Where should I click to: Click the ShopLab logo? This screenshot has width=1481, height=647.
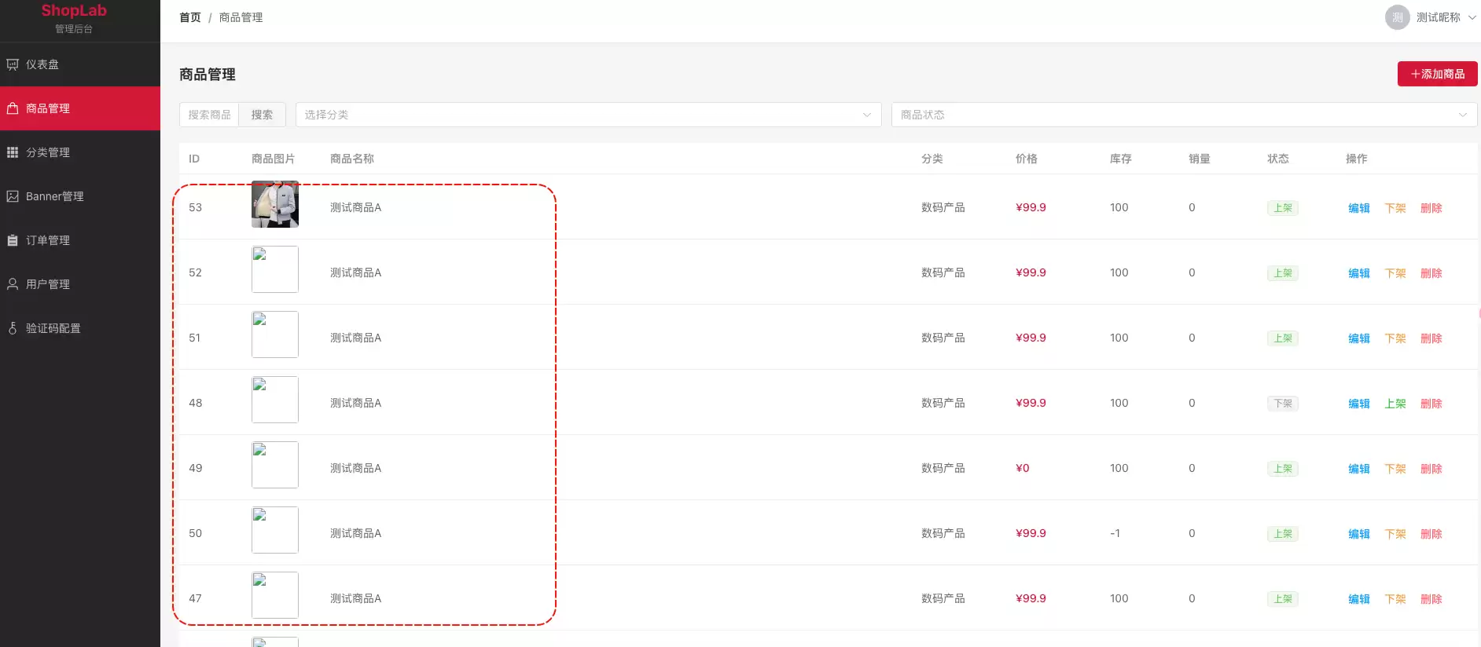pos(74,11)
